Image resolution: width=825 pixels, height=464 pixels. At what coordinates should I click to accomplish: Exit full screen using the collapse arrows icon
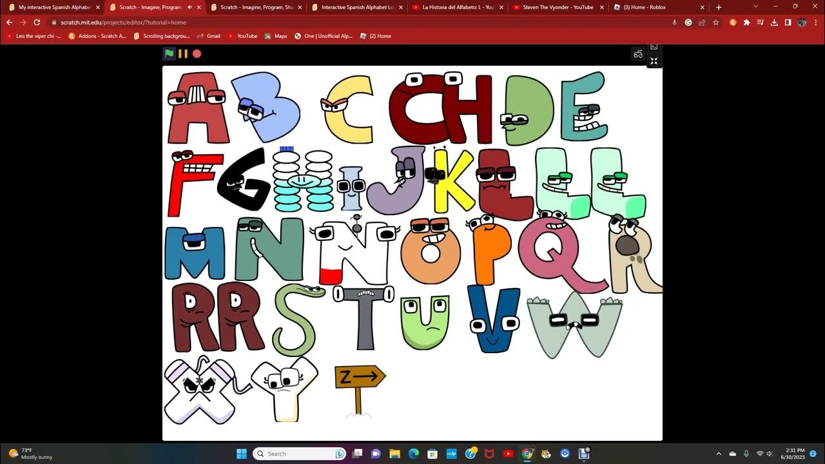coord(654,61)
